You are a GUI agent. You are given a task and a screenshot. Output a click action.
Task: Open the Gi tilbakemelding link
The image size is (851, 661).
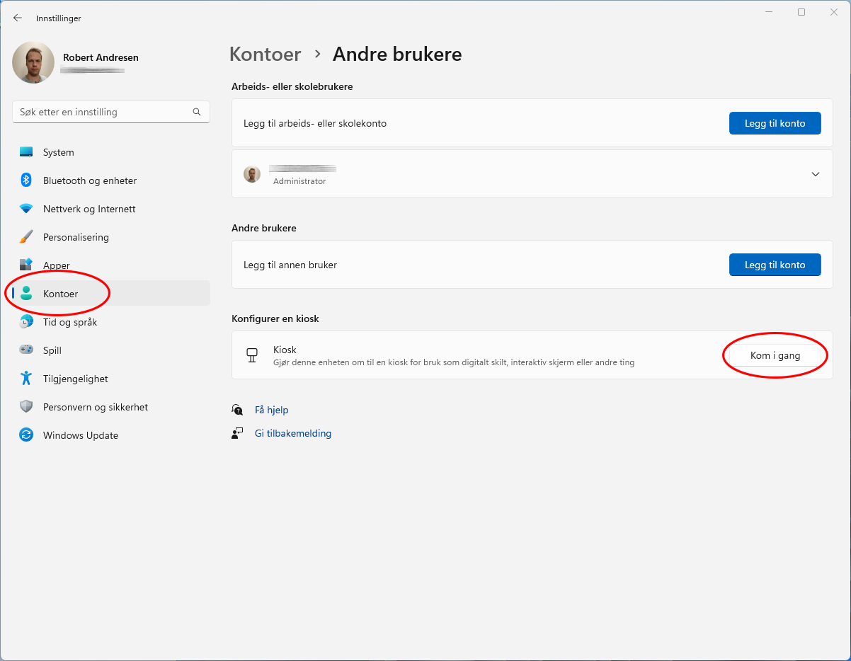tap(293, 433)
